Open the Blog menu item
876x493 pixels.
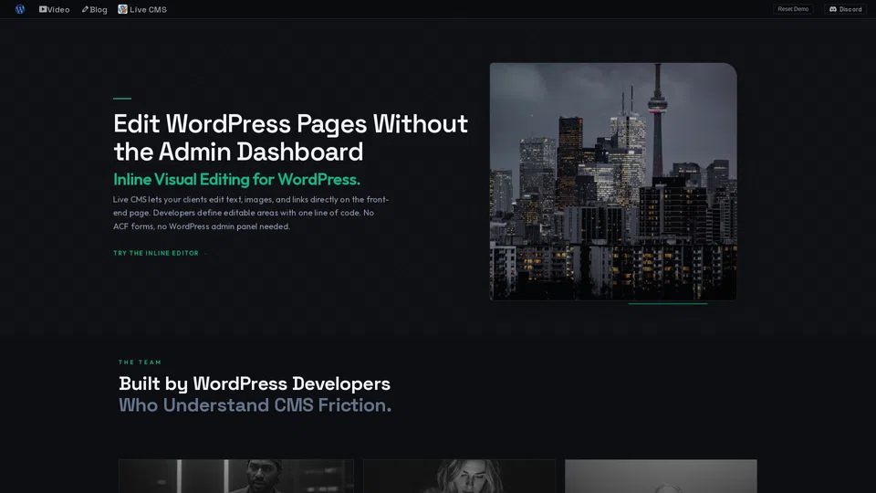click(x=94, y=9)
